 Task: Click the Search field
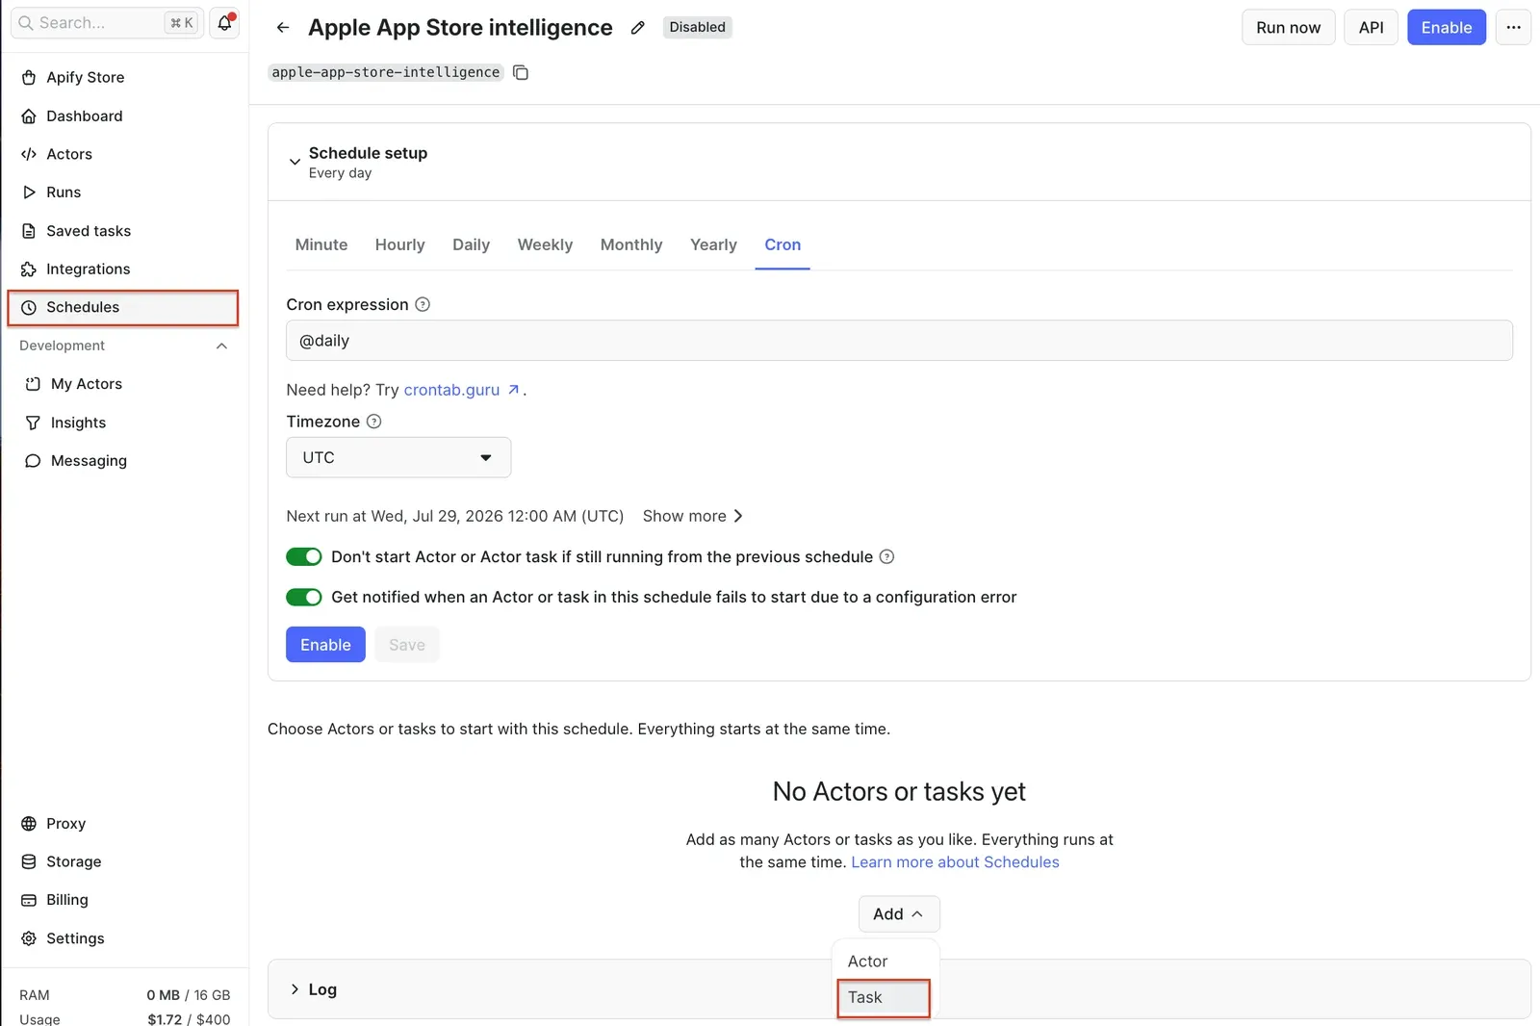[107, 23]
